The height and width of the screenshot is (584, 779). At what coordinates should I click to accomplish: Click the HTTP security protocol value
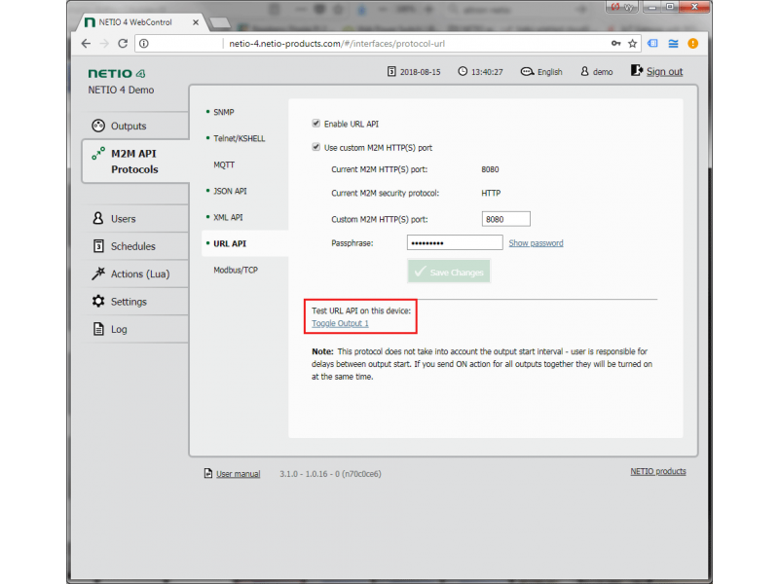[491, 194]
